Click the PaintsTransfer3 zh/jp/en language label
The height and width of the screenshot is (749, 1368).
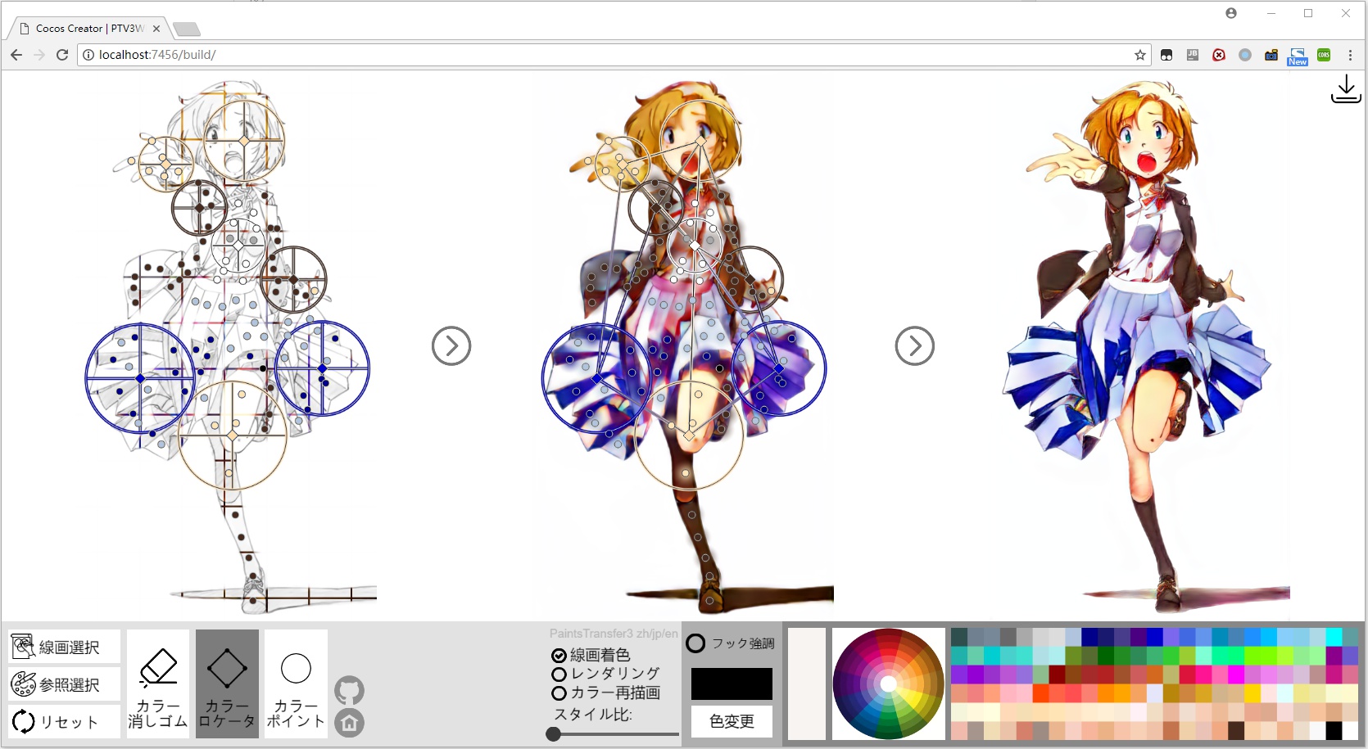(x=614, y=634)
